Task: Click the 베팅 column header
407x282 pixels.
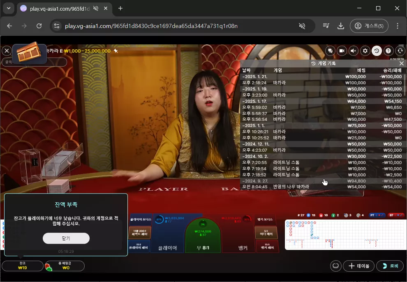Action: point(361,70)
